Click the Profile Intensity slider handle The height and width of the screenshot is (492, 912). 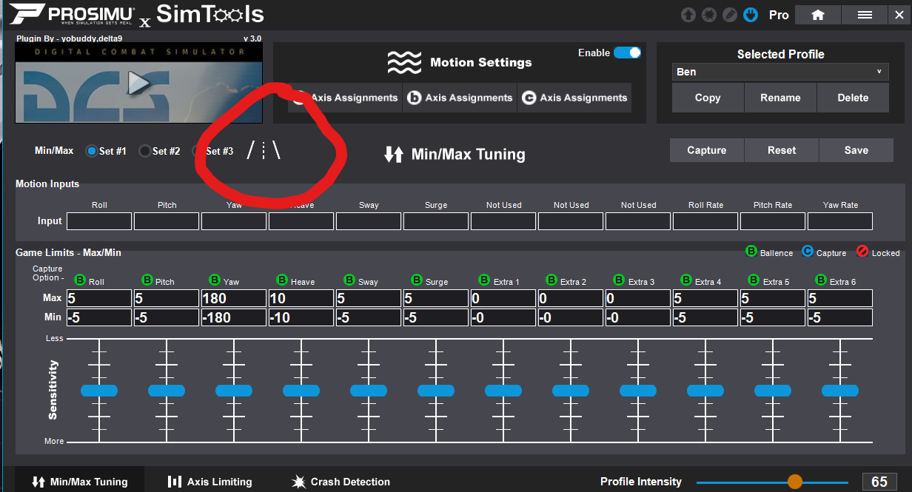pos(794,482)
